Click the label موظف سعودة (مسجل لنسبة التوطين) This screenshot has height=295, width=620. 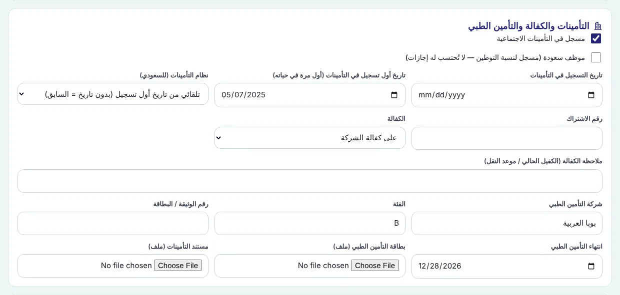(x=495, y=57)
